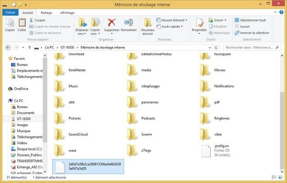Click Inverser la sélection

[252, 33]
